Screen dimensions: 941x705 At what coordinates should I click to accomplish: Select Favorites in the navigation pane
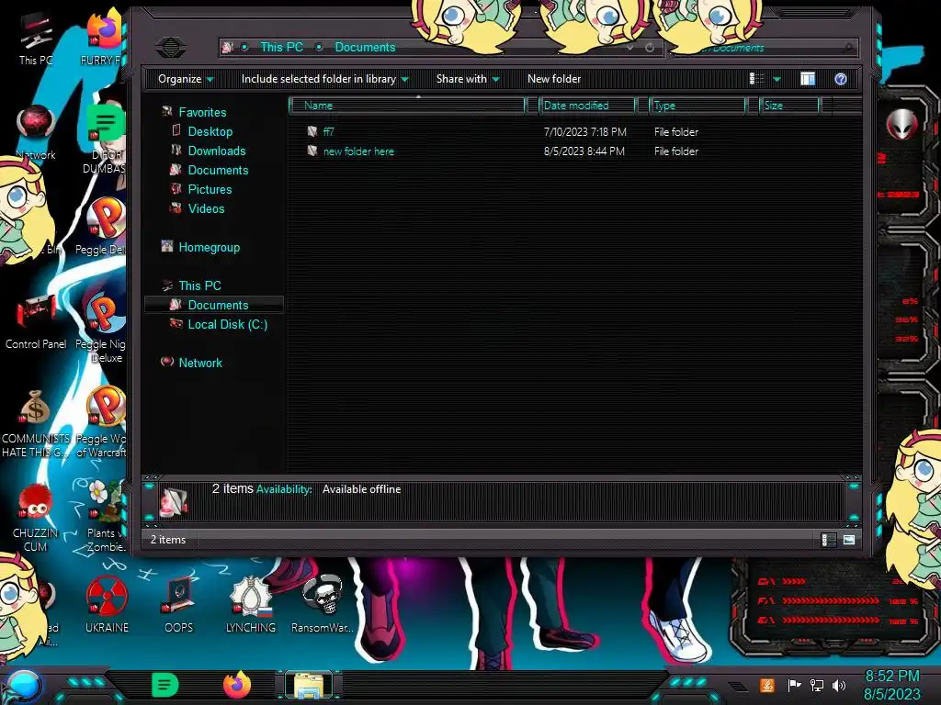coord(202,112)
